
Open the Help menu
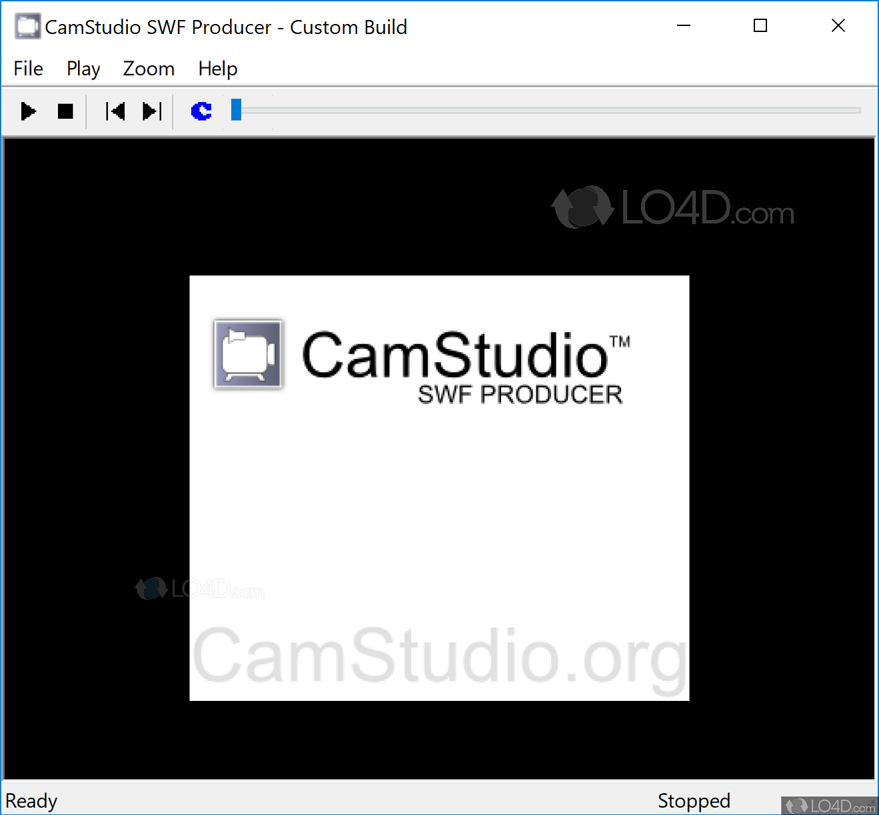pos(218,69)
